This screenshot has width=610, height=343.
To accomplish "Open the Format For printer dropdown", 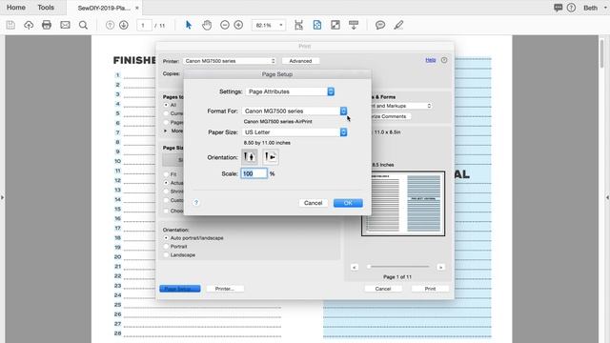I will [x=295, y=111].
